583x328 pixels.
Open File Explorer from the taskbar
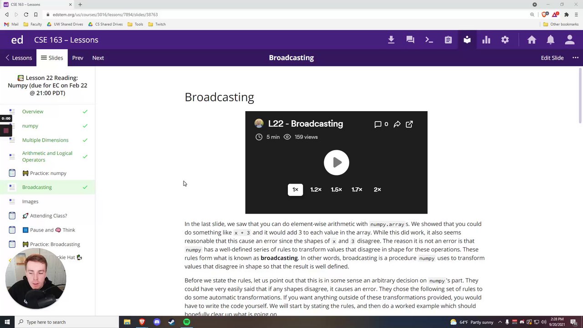point(127,322)
